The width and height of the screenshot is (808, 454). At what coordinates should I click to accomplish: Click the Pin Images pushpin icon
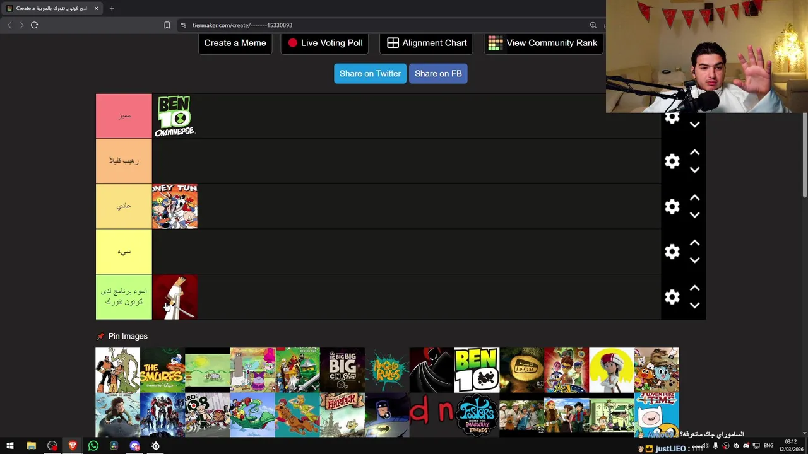pos(100,336)
